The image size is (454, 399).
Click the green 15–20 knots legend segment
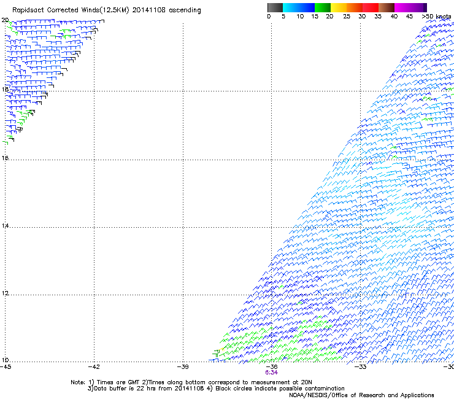(x=323, y=7)
